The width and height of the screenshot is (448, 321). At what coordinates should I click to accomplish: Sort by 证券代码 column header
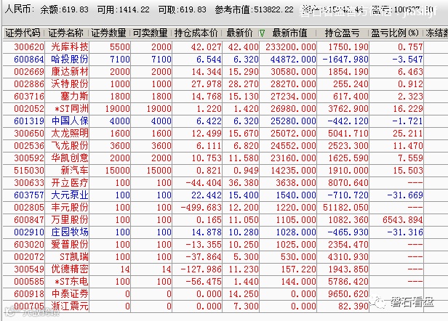23,33
